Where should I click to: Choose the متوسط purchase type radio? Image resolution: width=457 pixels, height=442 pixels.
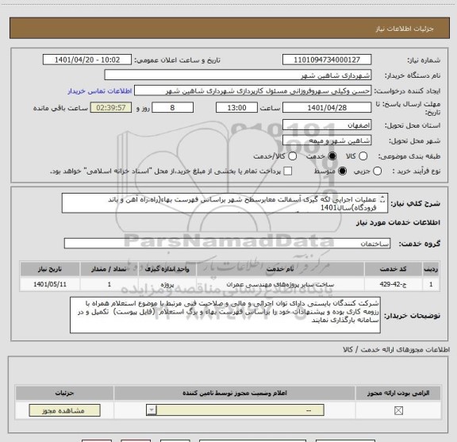[x=342, y=171]
